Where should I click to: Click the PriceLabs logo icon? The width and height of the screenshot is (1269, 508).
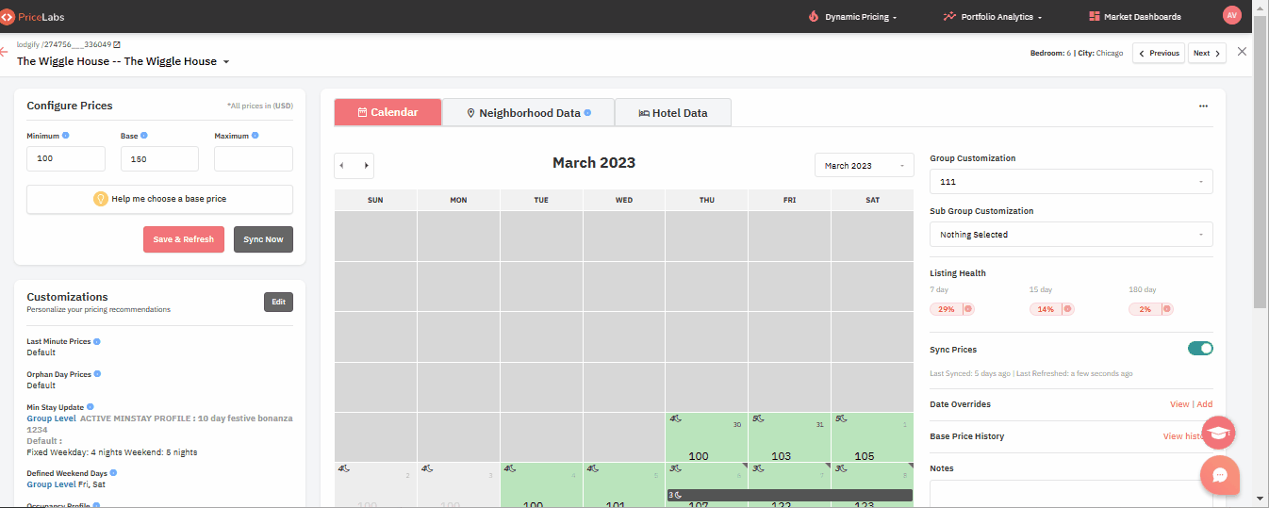click(7, 16)
